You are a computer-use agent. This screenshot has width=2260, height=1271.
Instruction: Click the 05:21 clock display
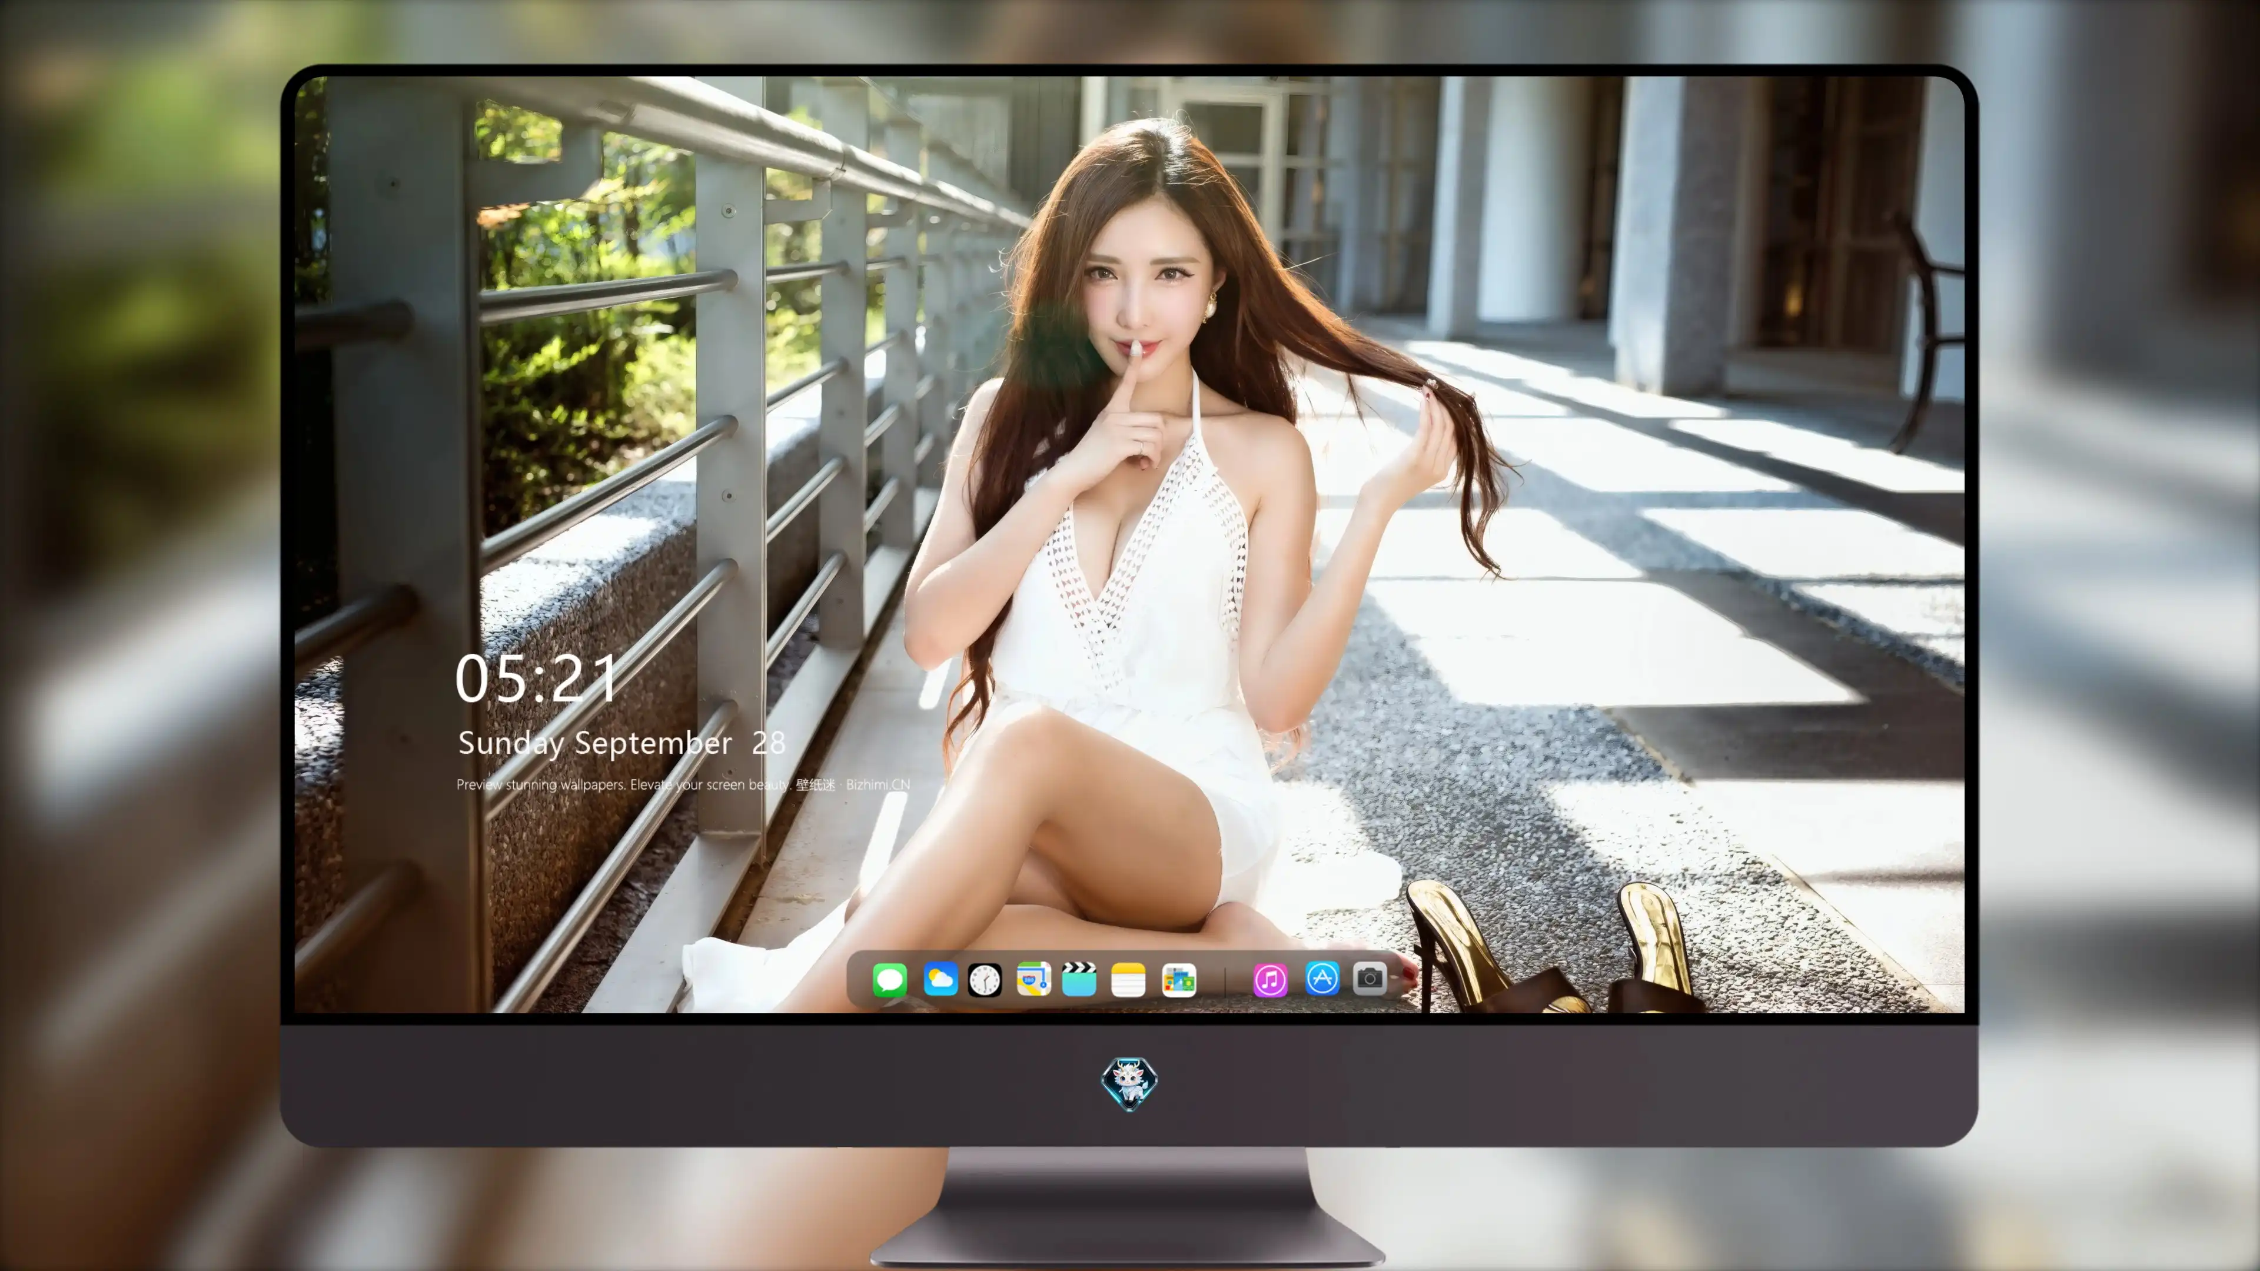(537, 678)
